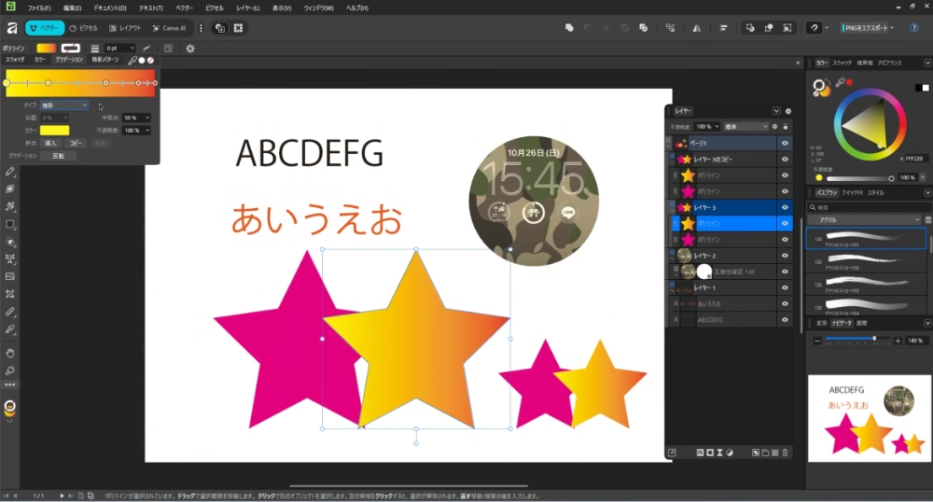Select the hand (view) tool in left toolbar

click(x=10, y=353)
